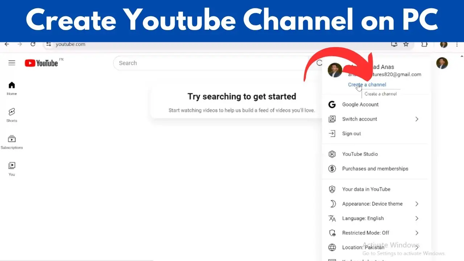The width and height of the screenshot is (464, 261).
Task: Expand the Switch account submenu chevron
Action: pyautogui.click(x=417, y=119)
